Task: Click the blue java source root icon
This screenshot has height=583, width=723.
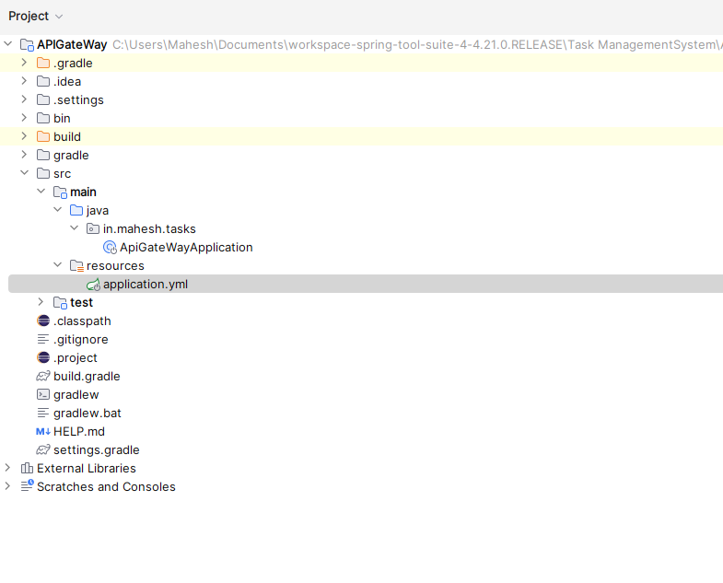Action: 76,210
